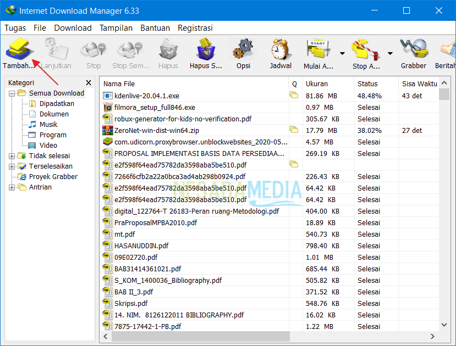Collapse the Semua Download tree node
The width and height of the screenshot is (456, 346).
pos(12,93)
